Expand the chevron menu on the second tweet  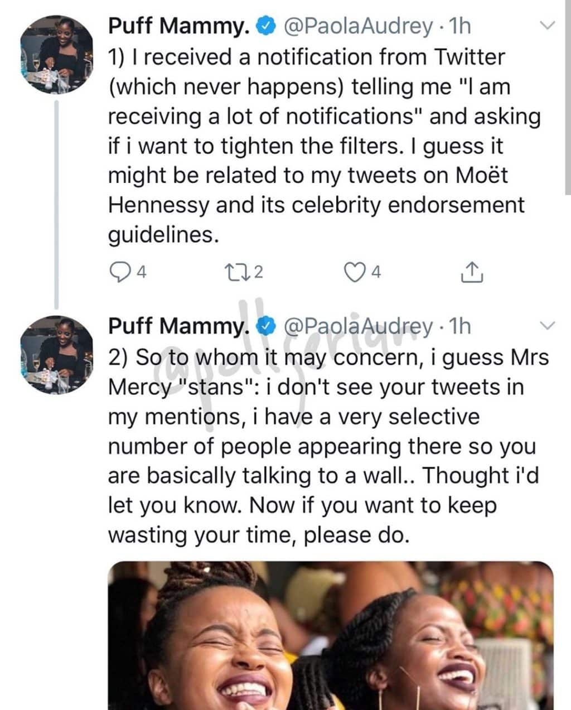[x=548, y=326]
